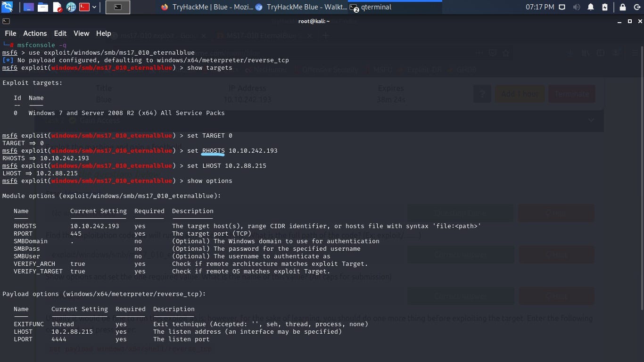Open the web browser globe launcher
This screenshot has width=644, height=362.
point(71,7)
